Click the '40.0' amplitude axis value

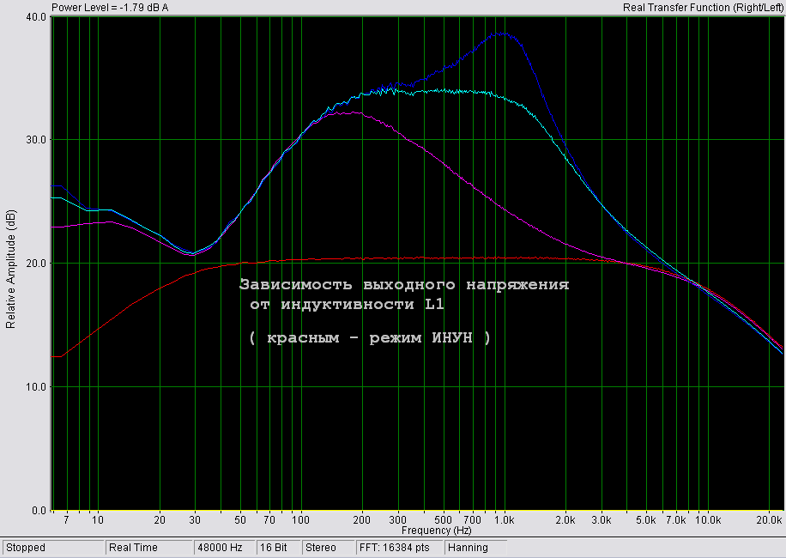coord(35,17)
